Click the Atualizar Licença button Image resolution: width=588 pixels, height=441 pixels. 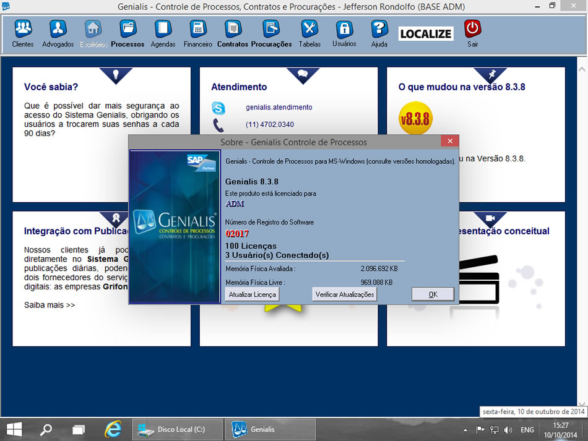[253, 294]
